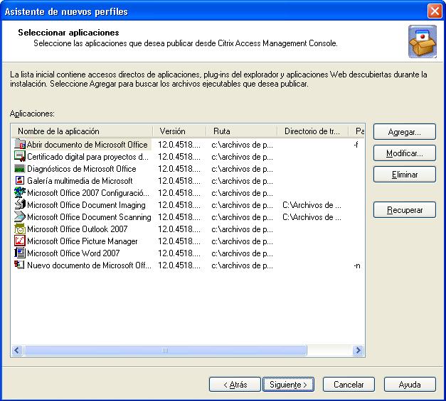Screen dimensions: 446x401
Task: Click the Certificado digital para proyectos icon
Action: [x=20, y=156]
